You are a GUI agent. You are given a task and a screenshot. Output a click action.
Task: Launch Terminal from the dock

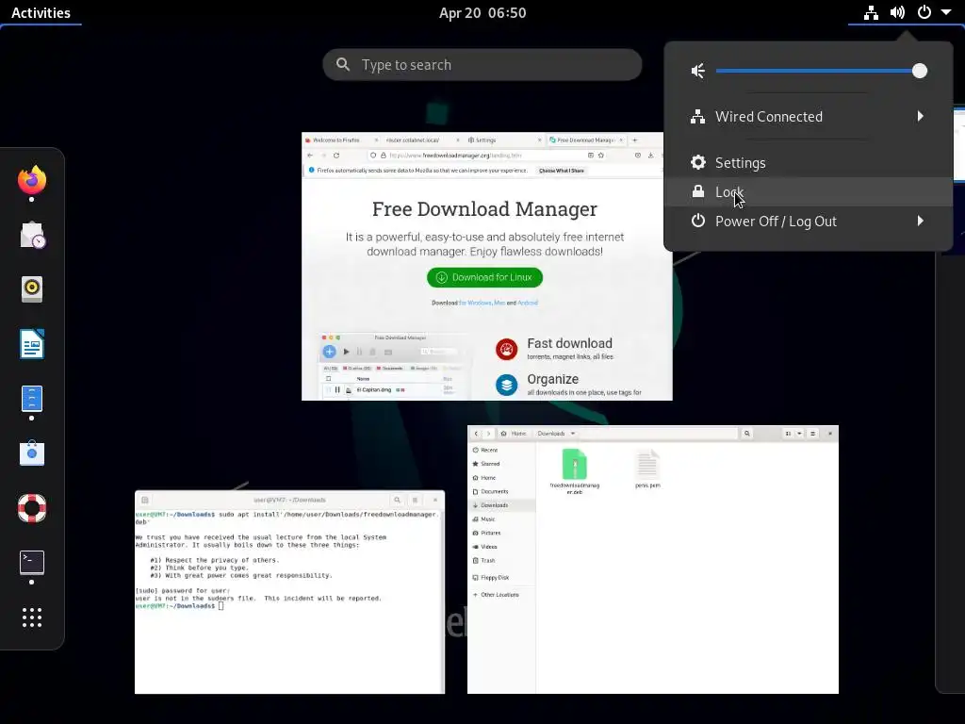coord(32,562)
